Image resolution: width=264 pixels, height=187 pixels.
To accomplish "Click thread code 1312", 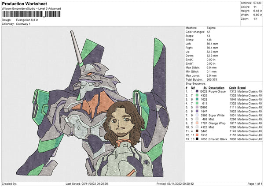I will pyautogui.click(x=233, y=91).
